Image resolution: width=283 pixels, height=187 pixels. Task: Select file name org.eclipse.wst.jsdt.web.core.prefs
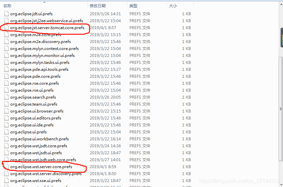43,160
